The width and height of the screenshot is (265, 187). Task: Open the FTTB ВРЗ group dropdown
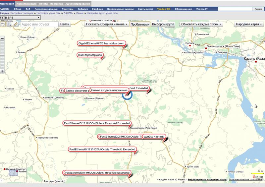click(x=20, y=18)
